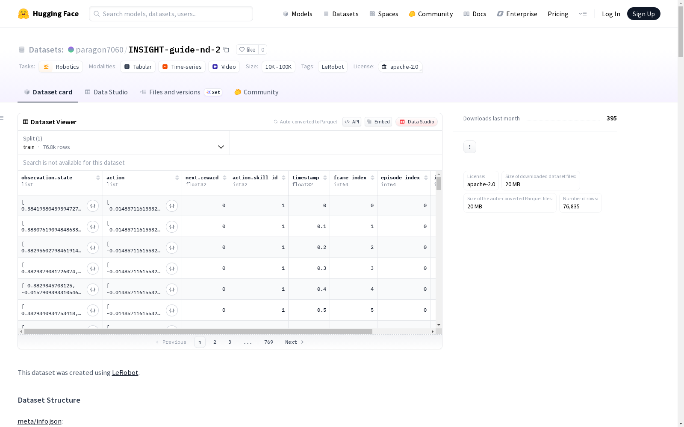Image resolution: width=684 pixels, height=427 pixels.
Task: Copy the dataset name to clipboard
Action: pos(226,50)
